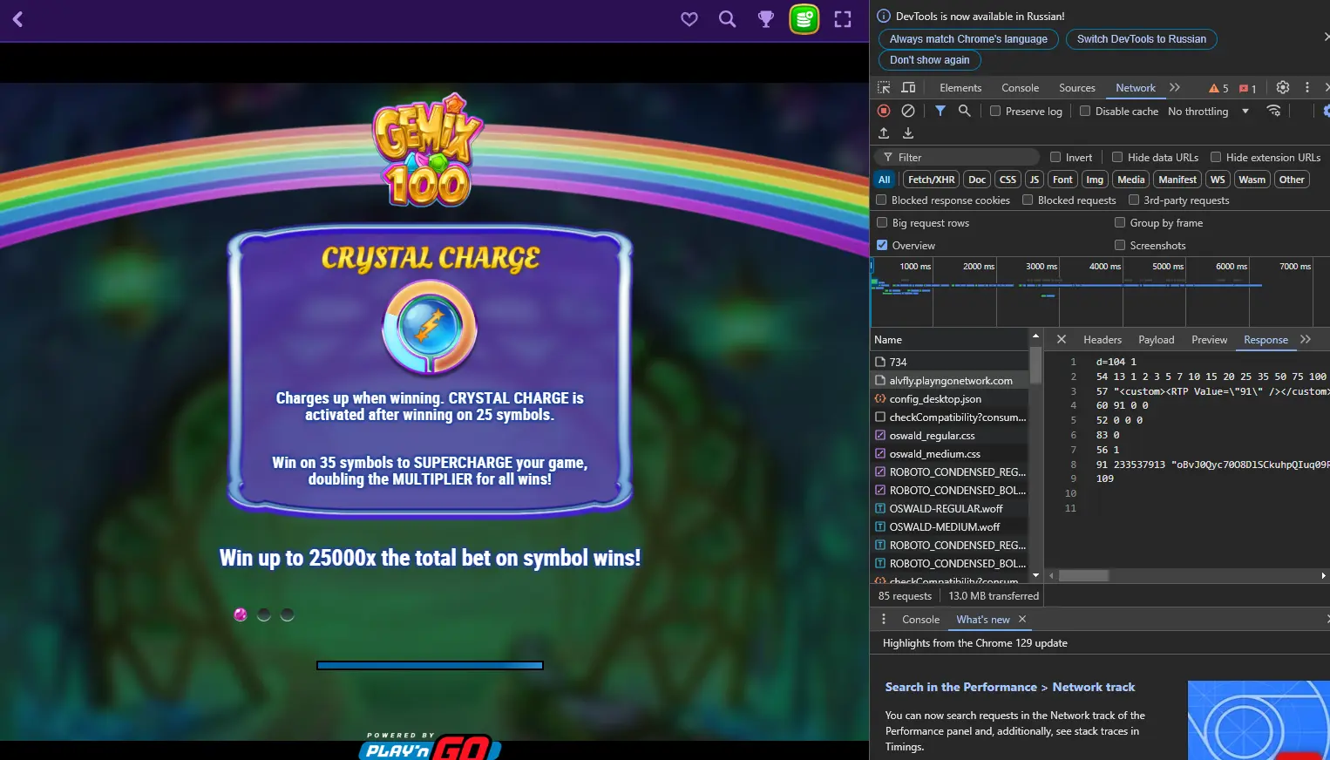Click Always match Chrome's language

coord(968,39)
